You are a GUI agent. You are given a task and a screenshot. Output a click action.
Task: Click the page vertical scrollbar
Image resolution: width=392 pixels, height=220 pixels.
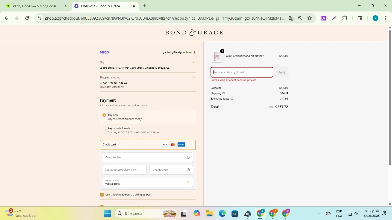pyautogui.click(x=390, y=98)
